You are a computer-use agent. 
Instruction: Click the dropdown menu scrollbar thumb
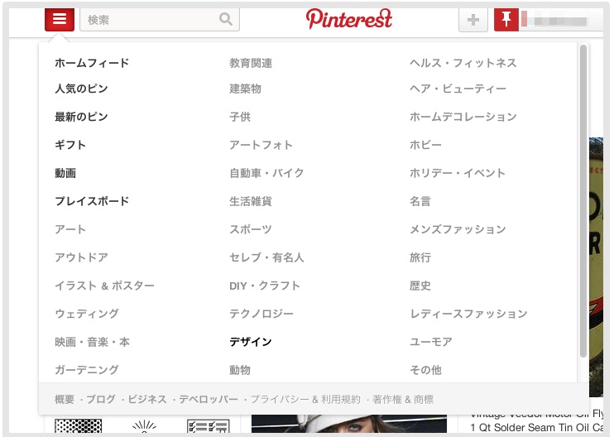583,201
